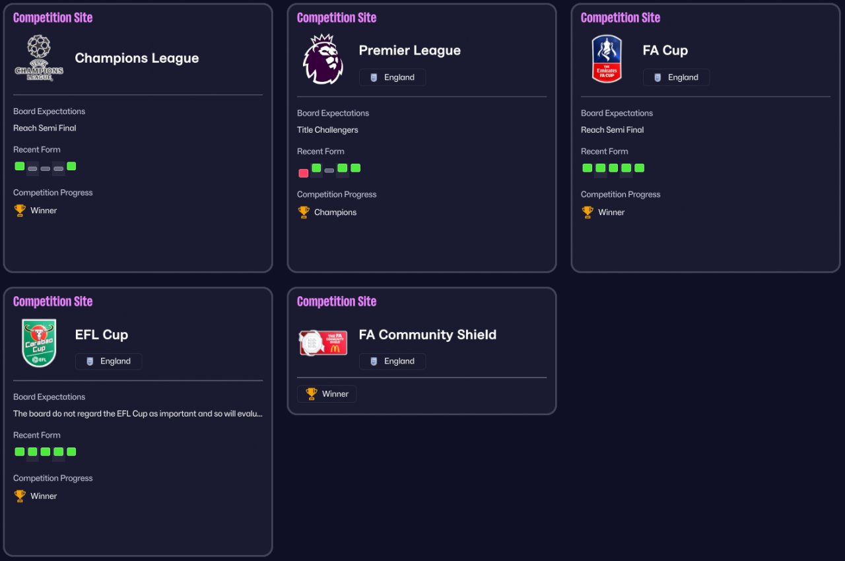Click the truncated EFL Cup board expectations text
This screenshot has height=561, width=845.
pyautogui.click(x=138, y=414)
